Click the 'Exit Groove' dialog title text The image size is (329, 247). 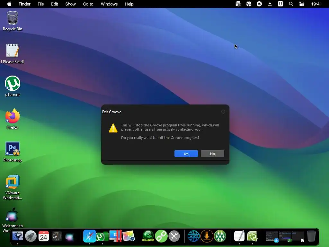point(111,112)
